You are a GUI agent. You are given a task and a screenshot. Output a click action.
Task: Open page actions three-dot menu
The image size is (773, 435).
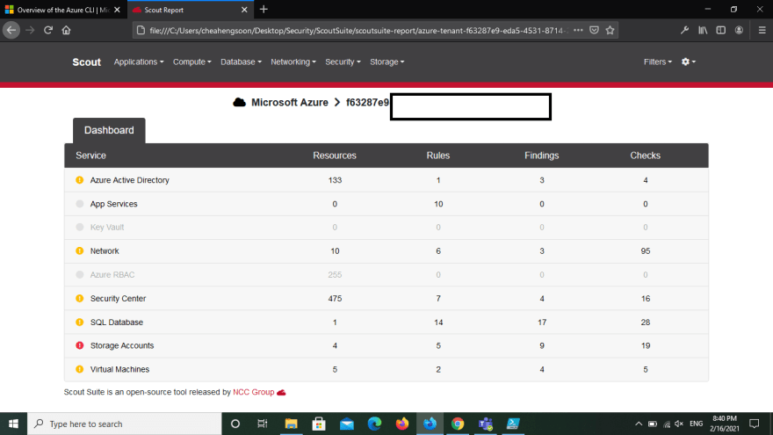(578, 30)
